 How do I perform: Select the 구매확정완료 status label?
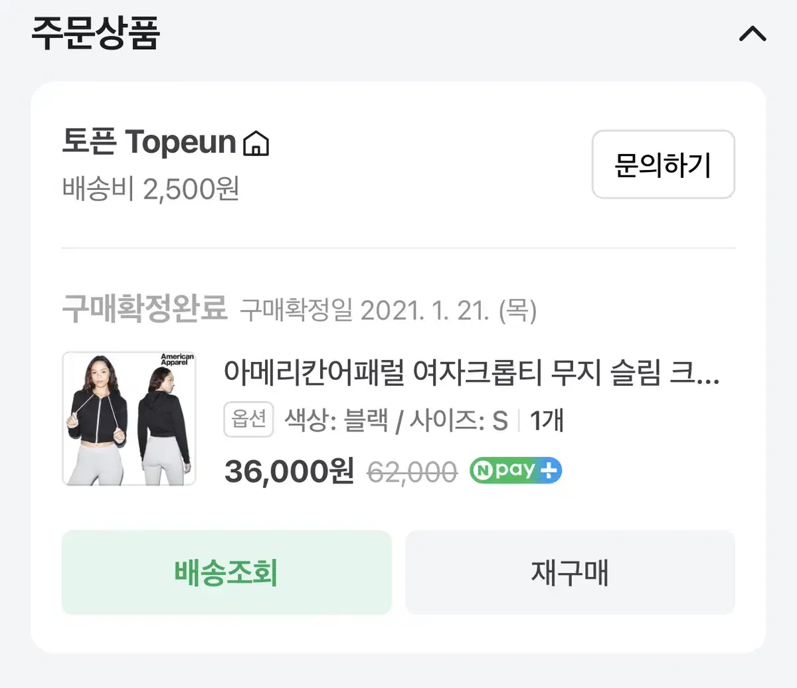[x=144, y=309]
